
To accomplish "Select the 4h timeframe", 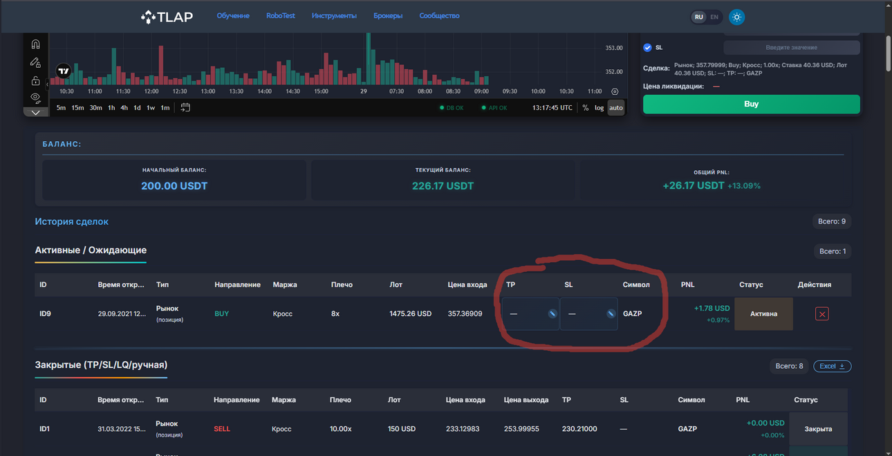I will click(124, 107).
